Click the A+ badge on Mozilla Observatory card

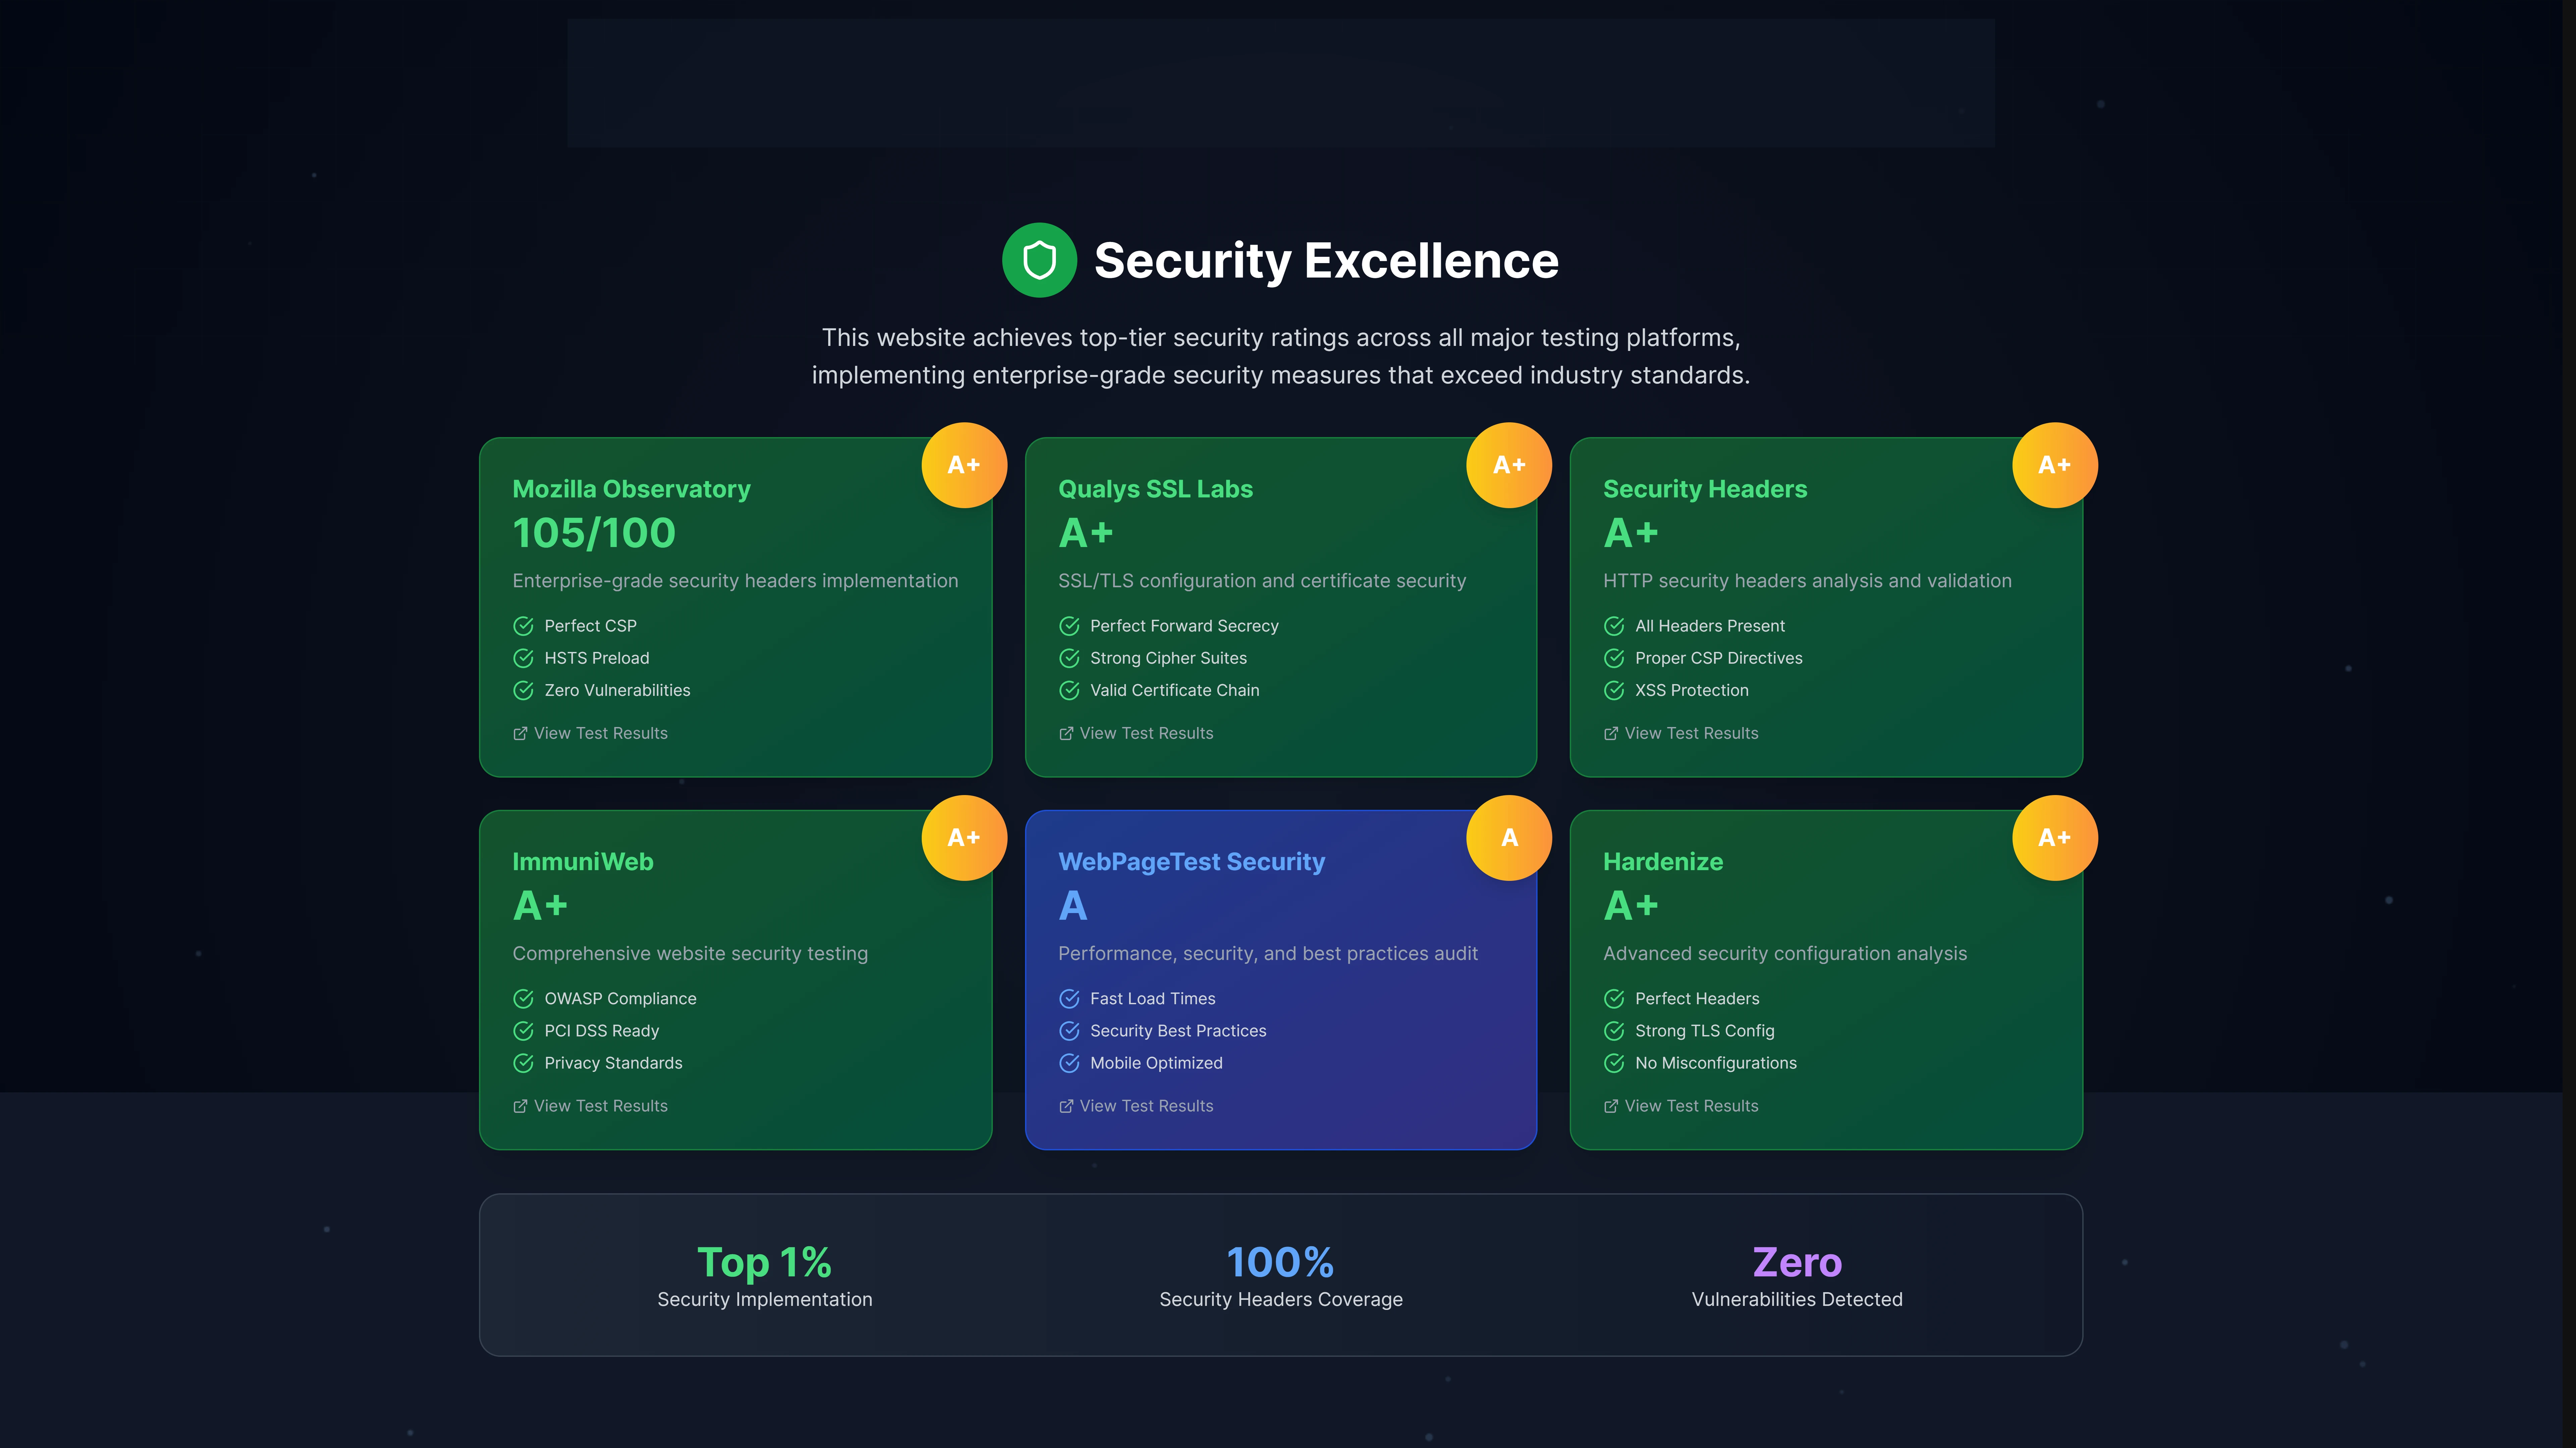coord(964,465)
